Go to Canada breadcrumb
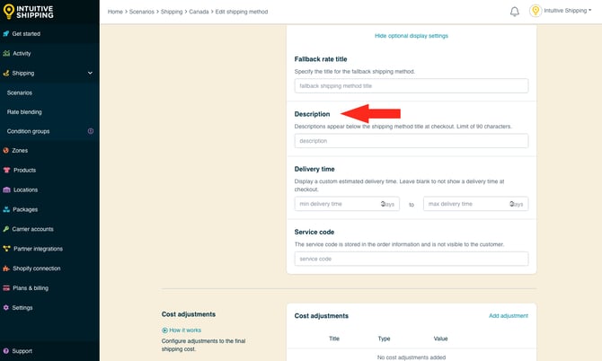The image size is (602, 361). coord(199,12)
